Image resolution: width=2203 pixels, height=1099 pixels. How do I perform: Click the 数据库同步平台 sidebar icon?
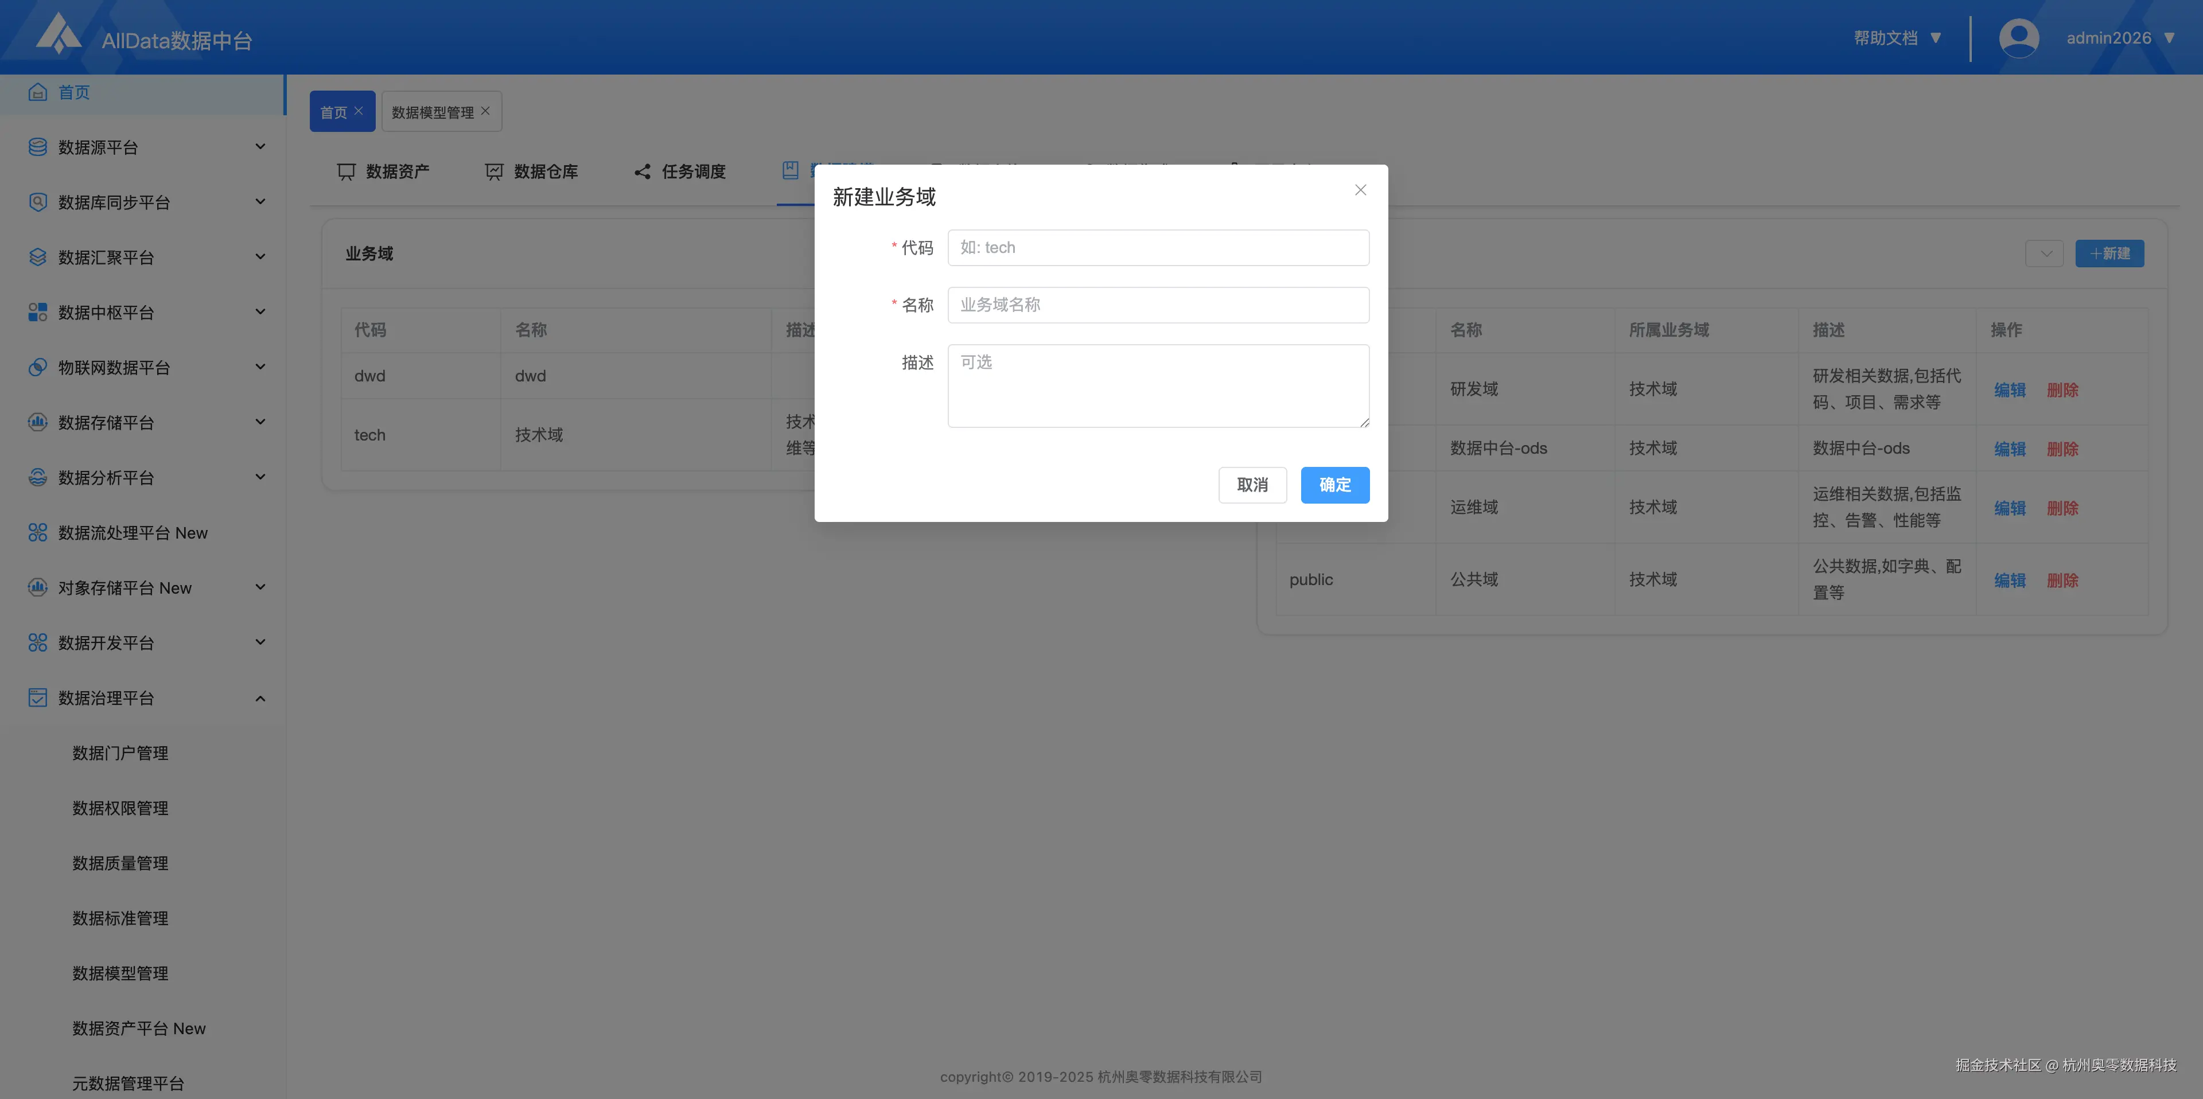[38, 202]
